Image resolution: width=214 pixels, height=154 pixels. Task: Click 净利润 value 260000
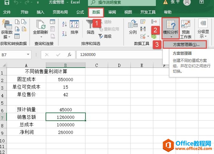click(x=66, y=132)
